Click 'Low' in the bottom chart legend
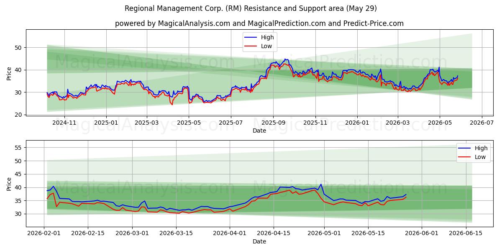Image resolution: width=502 pixels, height=251 pixels. [480, 157]
